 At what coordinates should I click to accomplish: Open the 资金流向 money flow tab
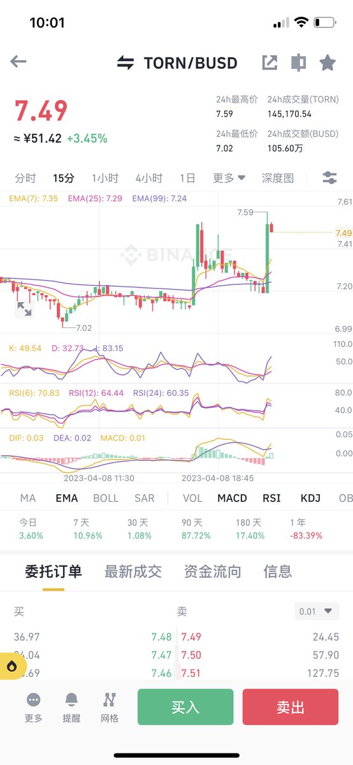tap(213, 571)
